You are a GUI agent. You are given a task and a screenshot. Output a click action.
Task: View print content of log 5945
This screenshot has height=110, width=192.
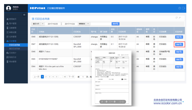(179, 59)
